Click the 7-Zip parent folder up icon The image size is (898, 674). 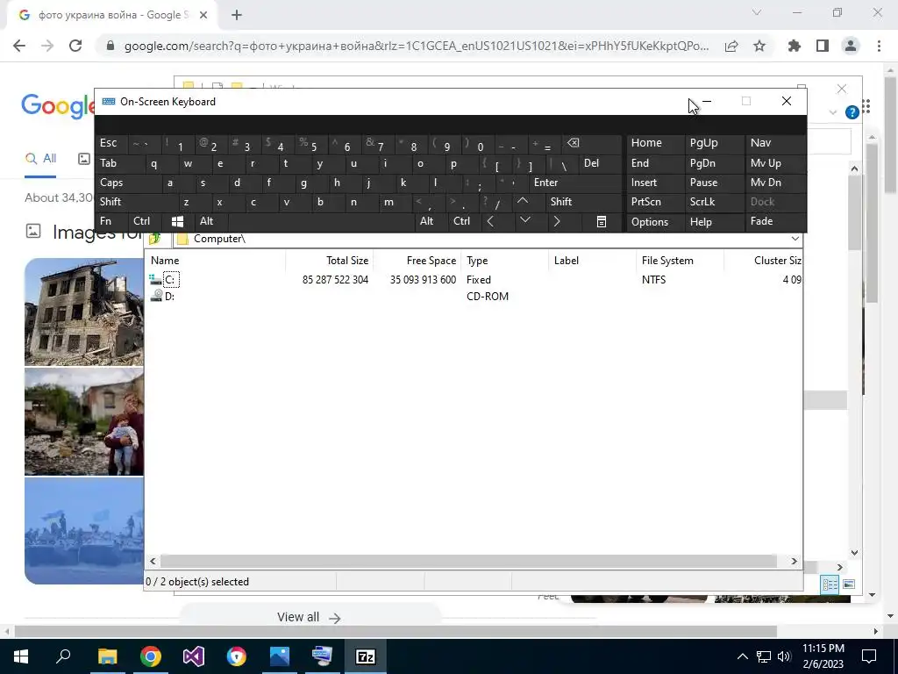pyautogui.click(x=155, y=239)
